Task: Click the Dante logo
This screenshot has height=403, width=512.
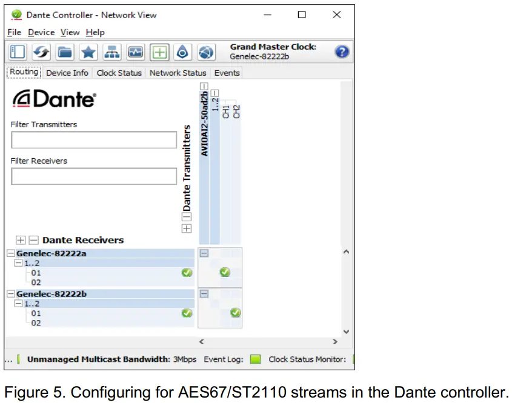Action: pyautogui.click(x=54, y=99)
